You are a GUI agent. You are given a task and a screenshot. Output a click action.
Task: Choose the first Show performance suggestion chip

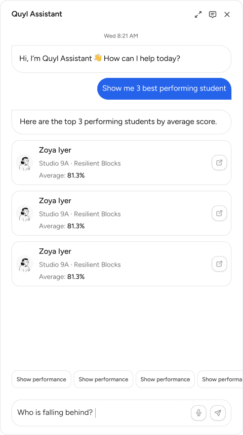pos(42,379)
